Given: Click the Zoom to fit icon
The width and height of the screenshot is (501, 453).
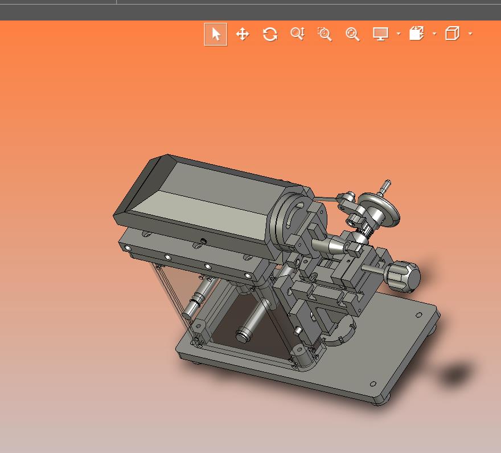Looking at the screenshot, I should click(x=352, y=34).
